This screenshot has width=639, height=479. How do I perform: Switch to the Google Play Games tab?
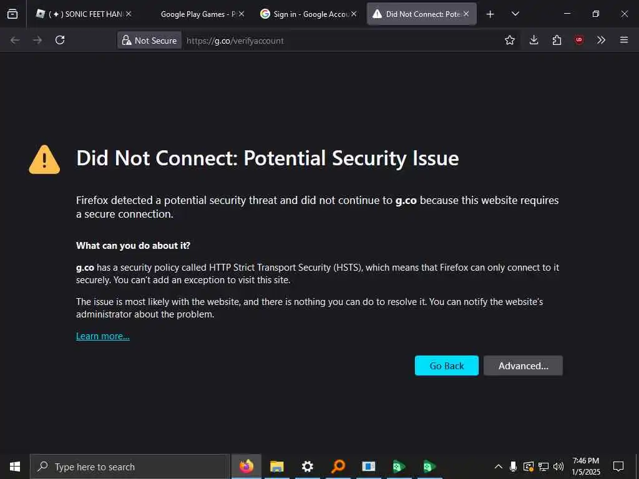(195, 14)
